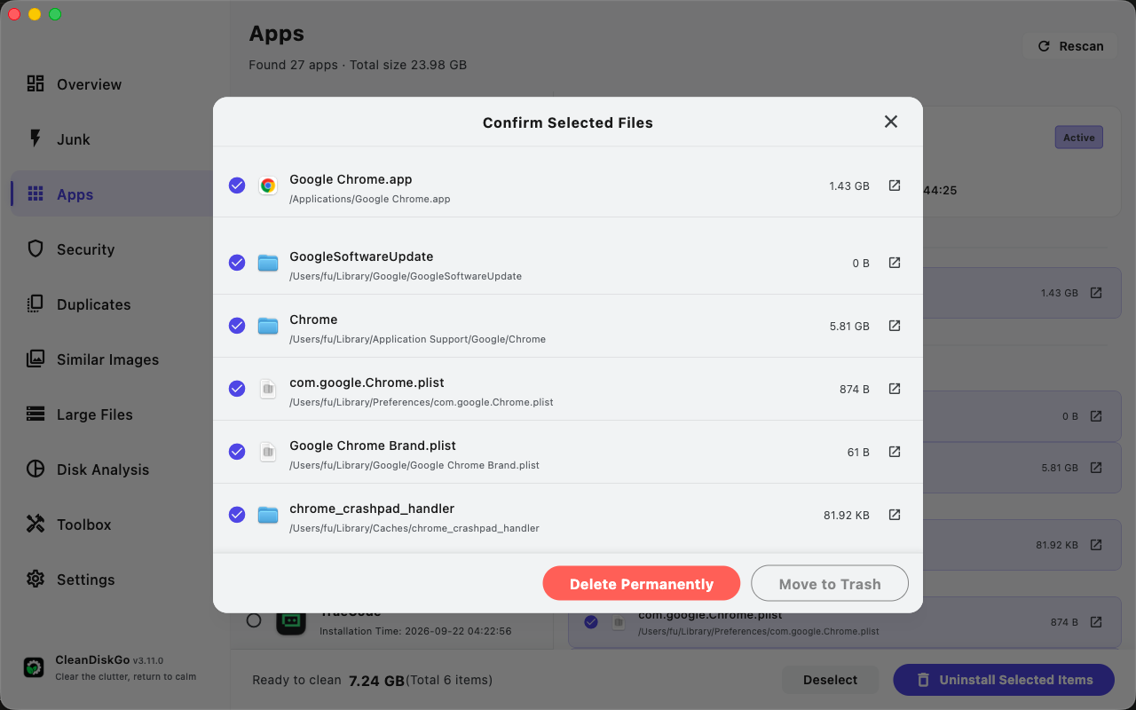
Task: Uncheck com.google.Chrome.plist in the dialog
Action: 237,389
